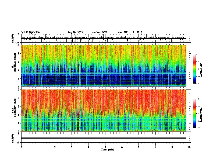Click the "-7" value below the ch.2 colorbar

[x=198, y=128]
